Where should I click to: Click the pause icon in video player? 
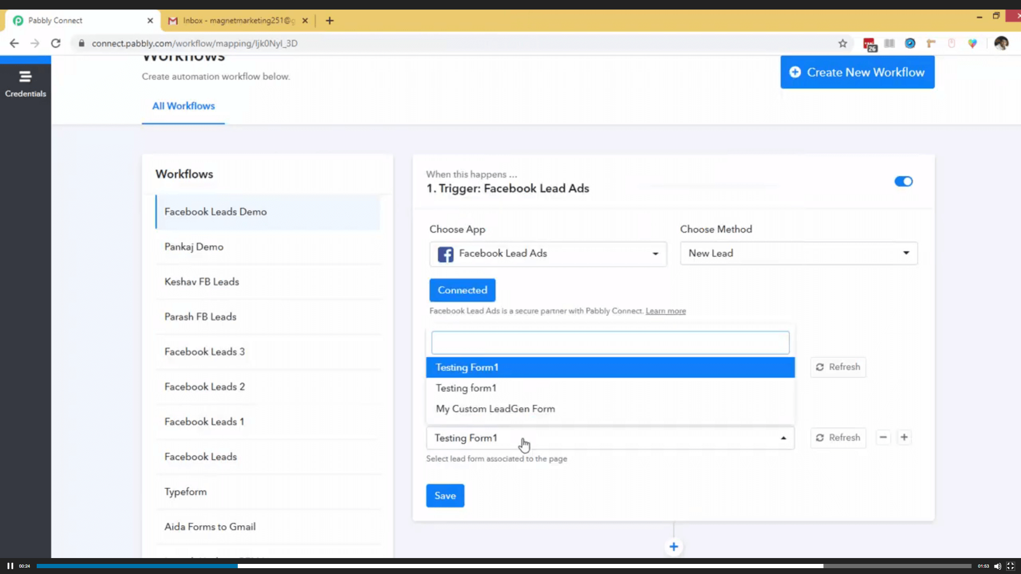tap(10, 566)
